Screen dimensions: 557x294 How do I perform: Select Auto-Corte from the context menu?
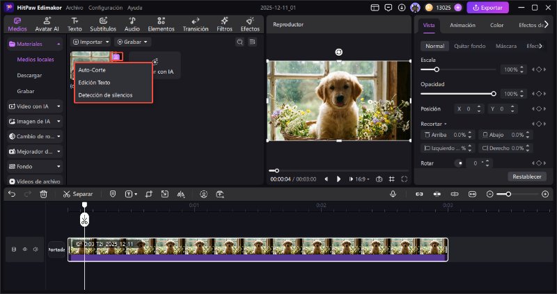click(92, 70)
